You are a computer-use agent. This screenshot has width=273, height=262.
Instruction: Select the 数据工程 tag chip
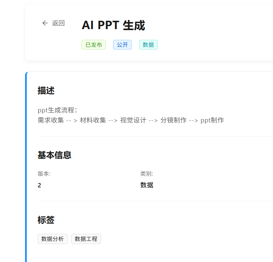tap(86, 239)
